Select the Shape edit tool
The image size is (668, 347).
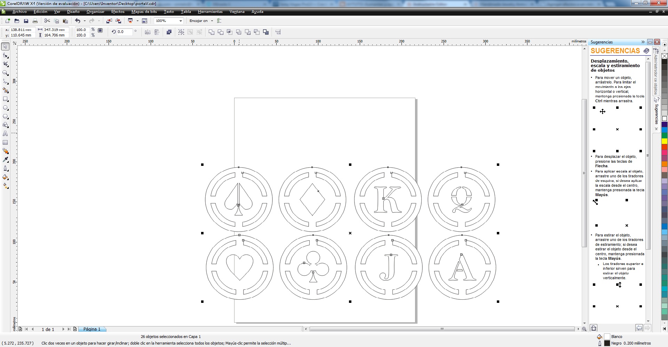(x=5, y=55)
